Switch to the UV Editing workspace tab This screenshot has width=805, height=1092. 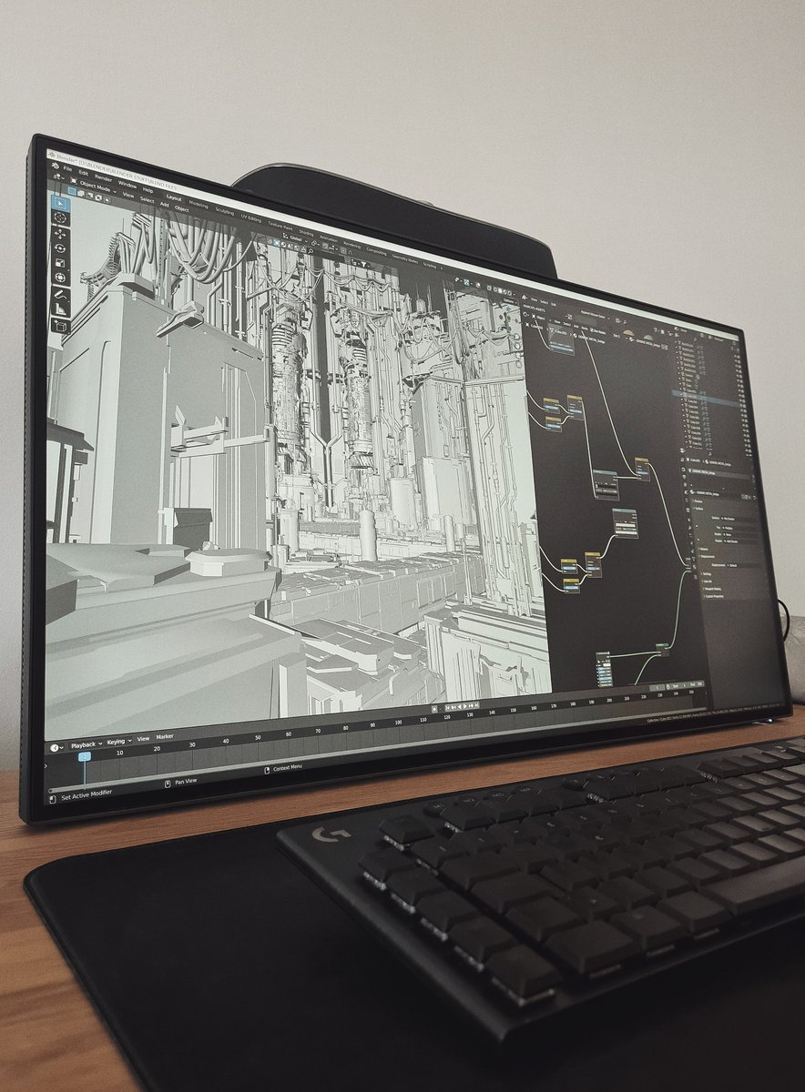tap(250, 218)
